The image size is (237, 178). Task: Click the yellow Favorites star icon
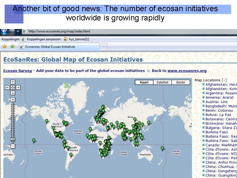(x=5, y=46)
